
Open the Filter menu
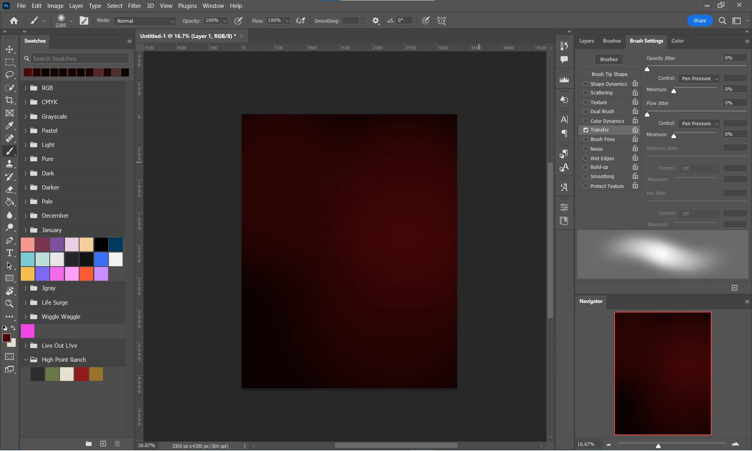[x=134, y=6]
